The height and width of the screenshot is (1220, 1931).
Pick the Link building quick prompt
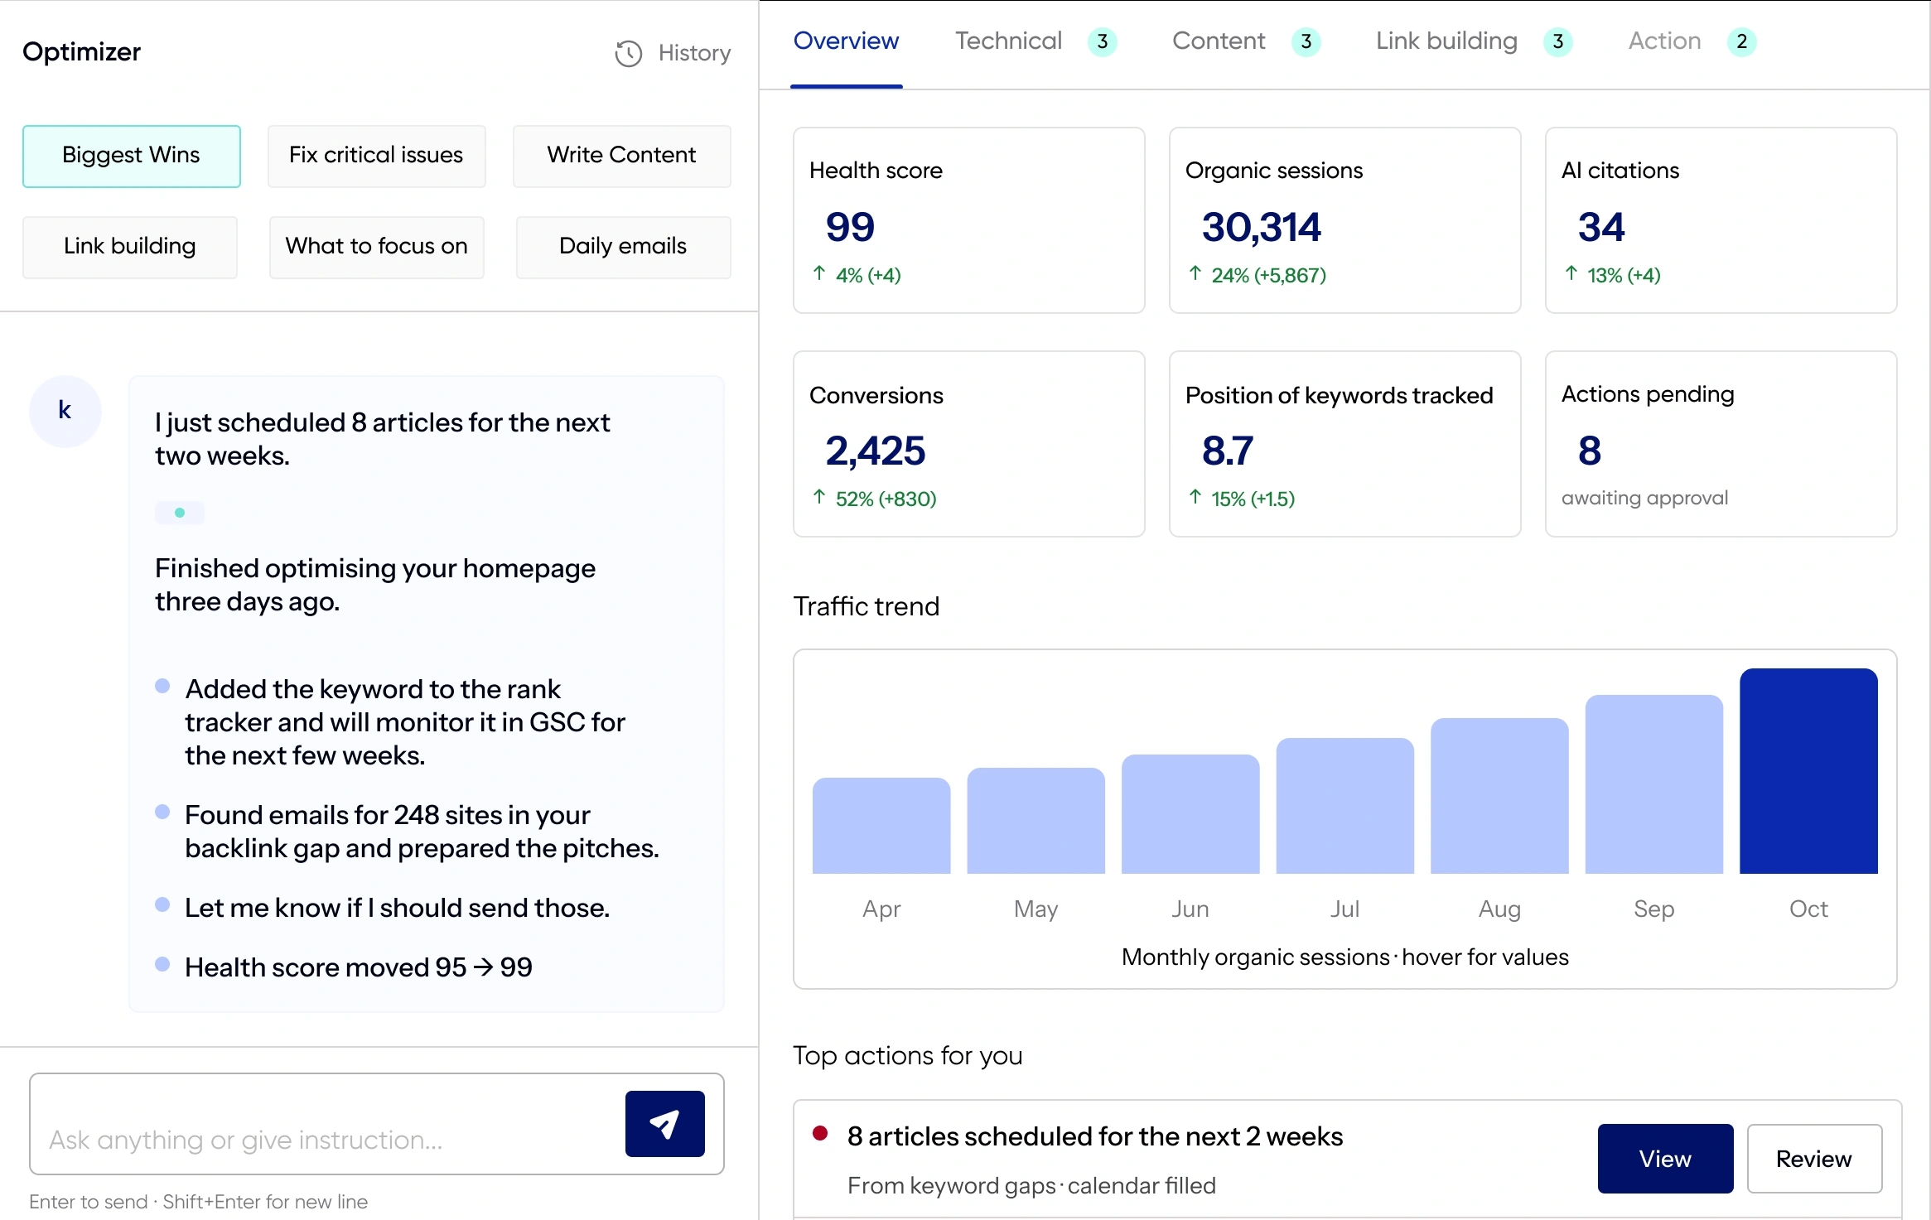click(x=130, y=247)
